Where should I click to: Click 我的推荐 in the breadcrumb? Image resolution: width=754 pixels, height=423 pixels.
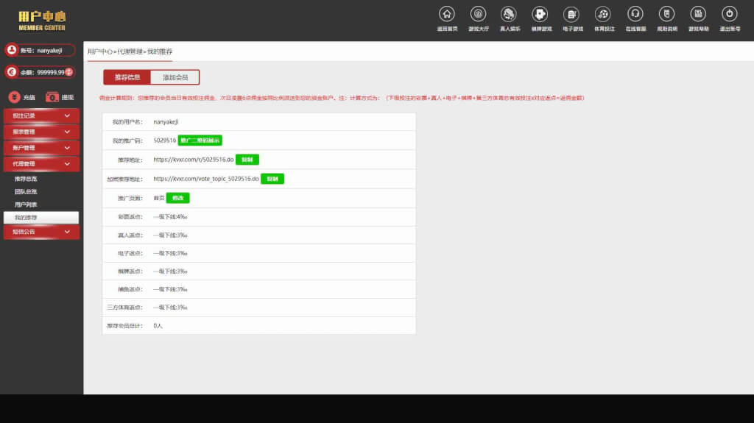pos(160,51)
